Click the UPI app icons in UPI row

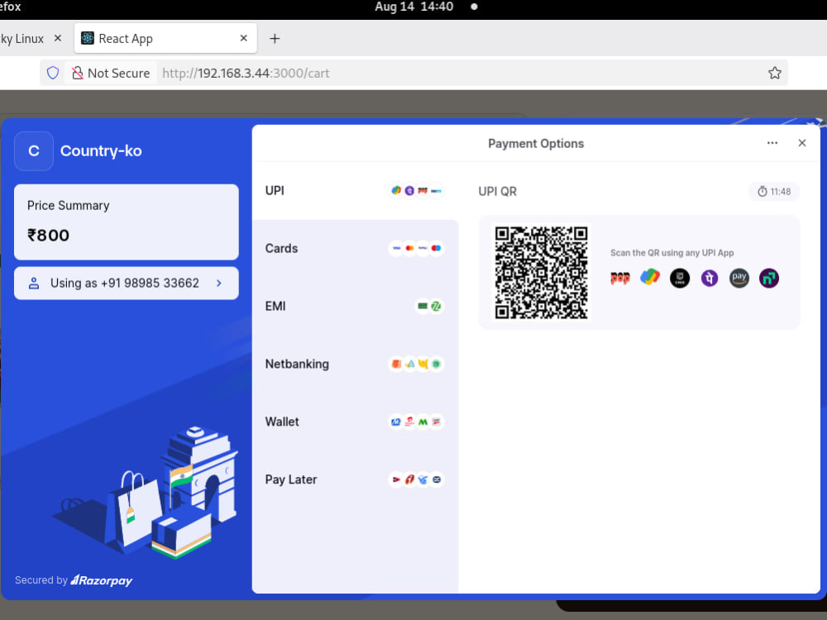(x=416, y=191)
